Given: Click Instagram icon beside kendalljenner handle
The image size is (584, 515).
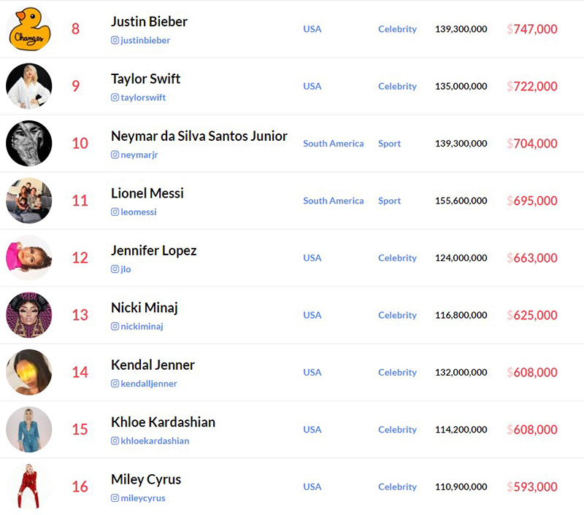Looking at the screenshot, I should click(115, 383).
